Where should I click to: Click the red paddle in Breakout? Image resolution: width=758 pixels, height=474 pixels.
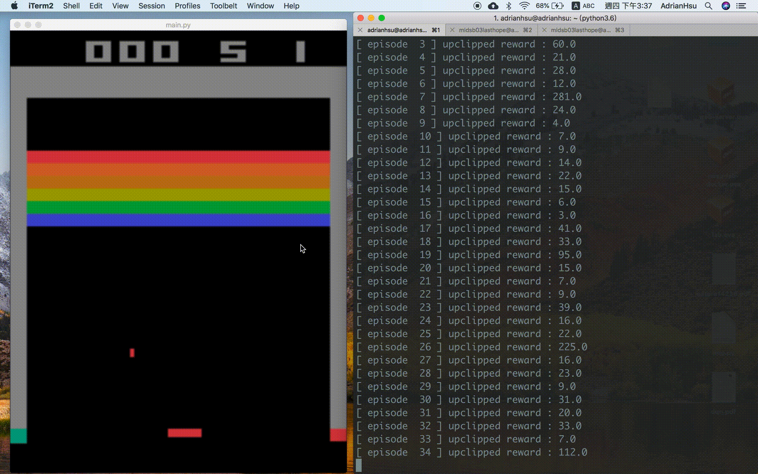coord(184,433)
